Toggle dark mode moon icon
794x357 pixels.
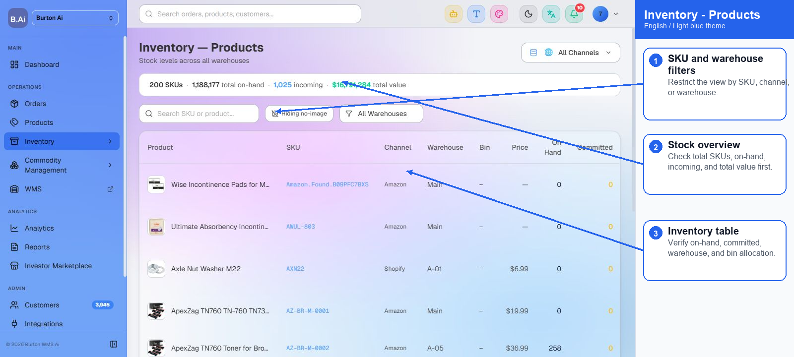529,14
